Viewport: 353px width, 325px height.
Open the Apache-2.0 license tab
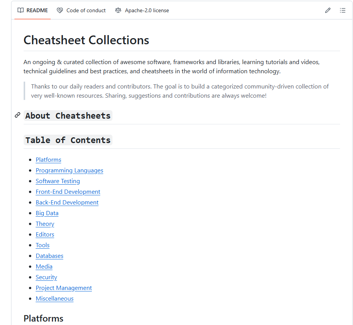[x=142, y=10]
